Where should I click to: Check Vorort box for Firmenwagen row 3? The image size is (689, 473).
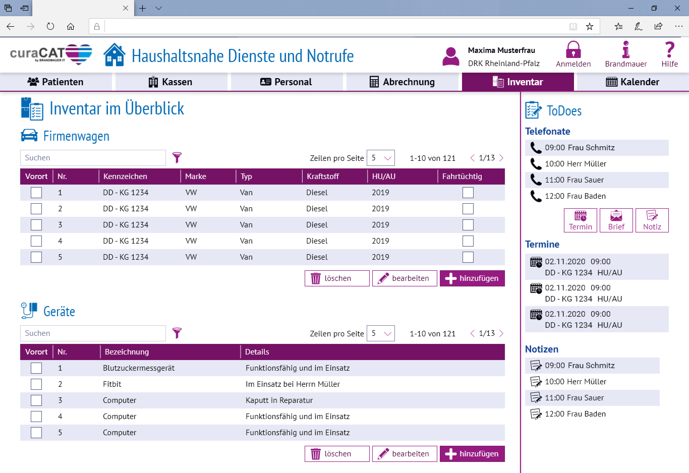(36, 225)
